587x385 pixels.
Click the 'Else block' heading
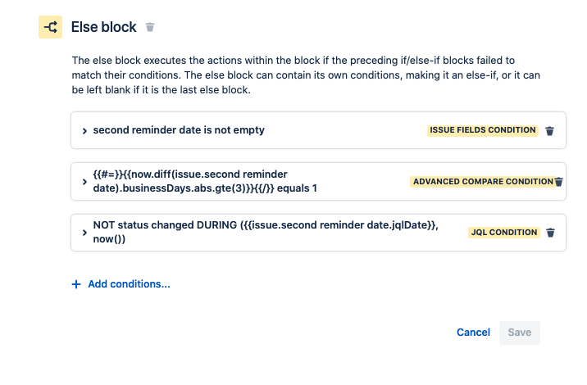click(104, 27)
